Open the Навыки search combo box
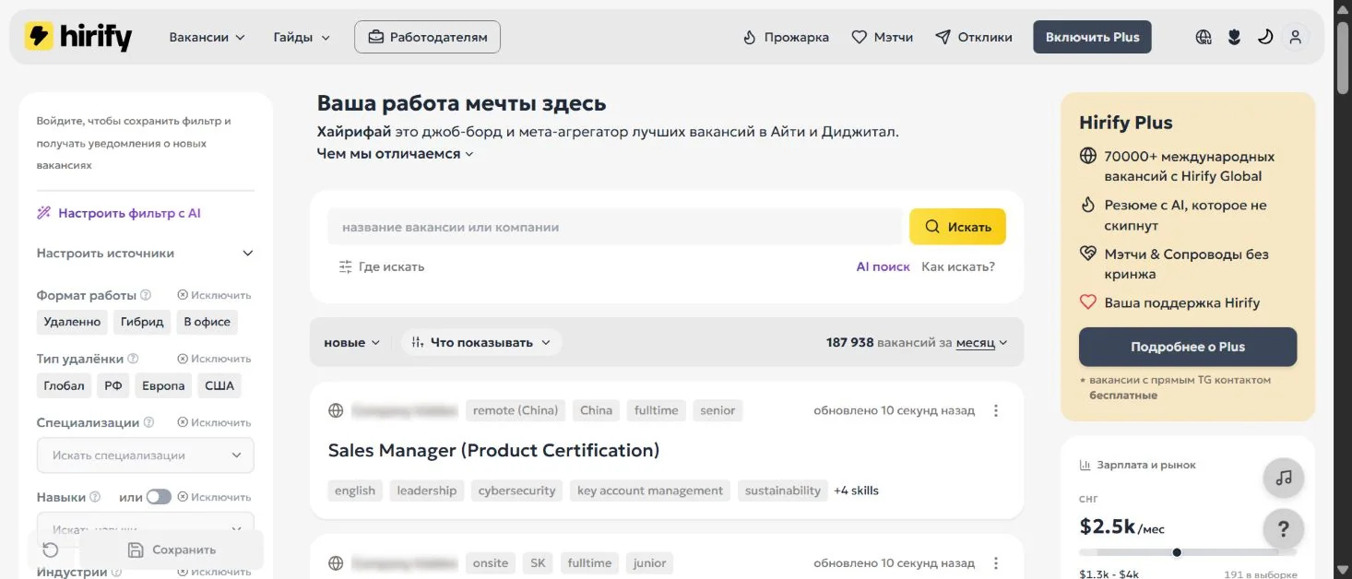 pyautogui.click(x=145, y=529)
